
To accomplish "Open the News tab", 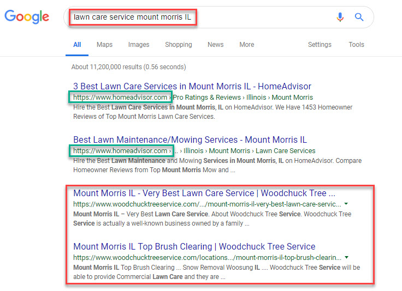I will (215, 45).
